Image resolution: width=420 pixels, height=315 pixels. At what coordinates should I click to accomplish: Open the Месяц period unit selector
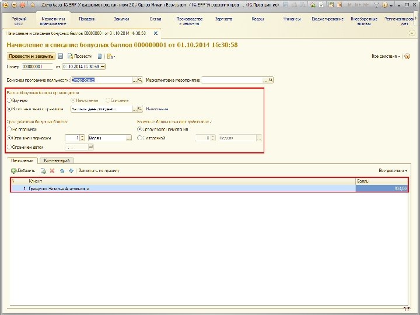(129, 138)
